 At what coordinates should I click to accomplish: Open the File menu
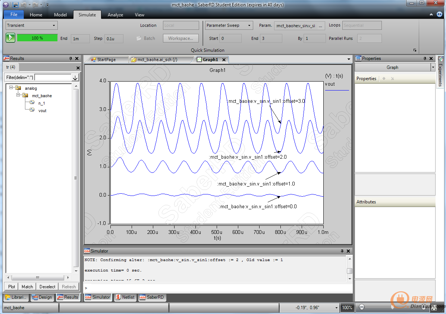(x=14, y=15)
